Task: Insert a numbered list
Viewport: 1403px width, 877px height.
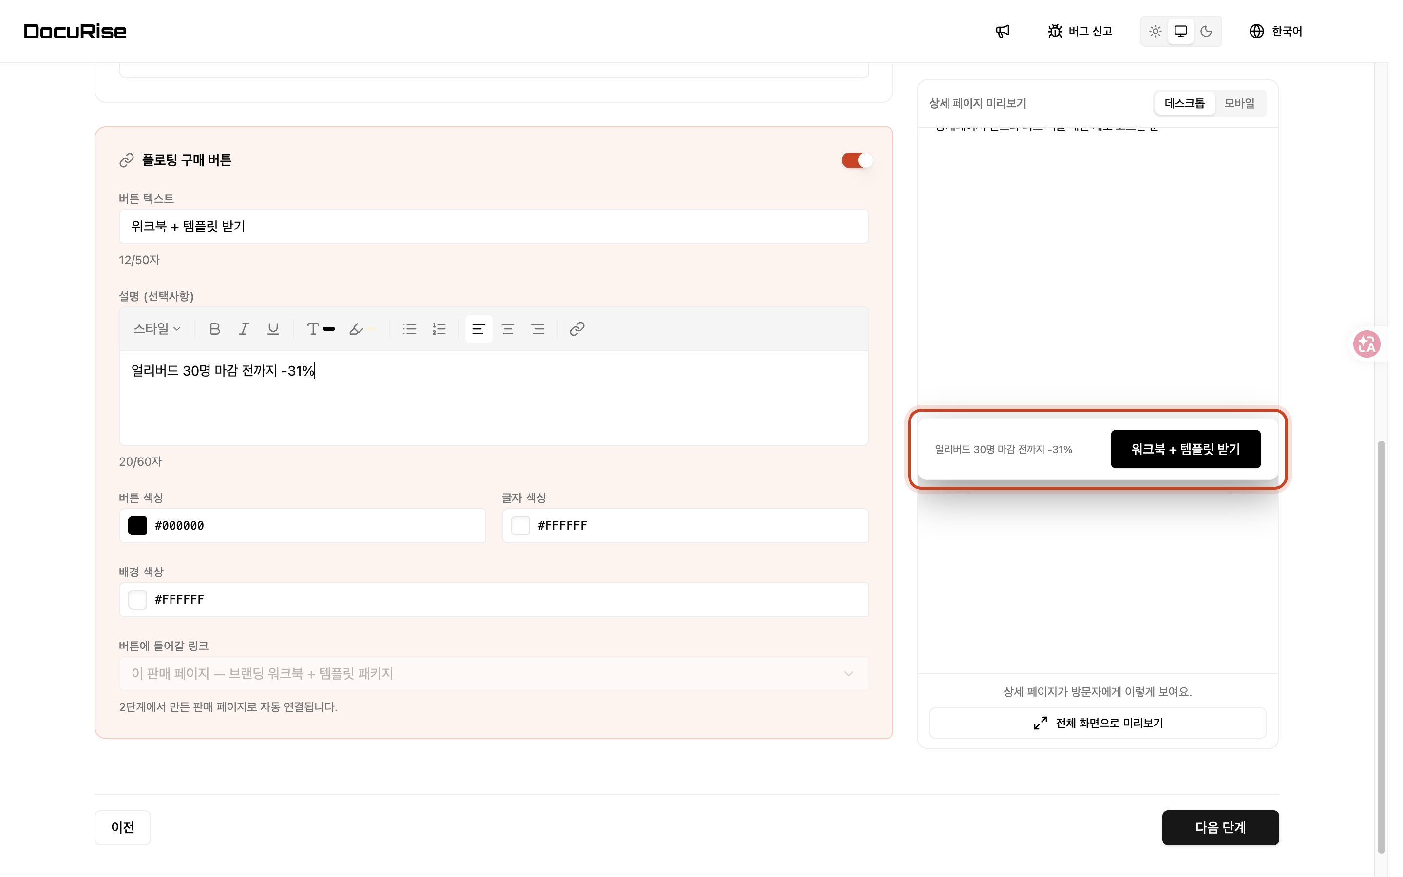Action: pos(439,329)
